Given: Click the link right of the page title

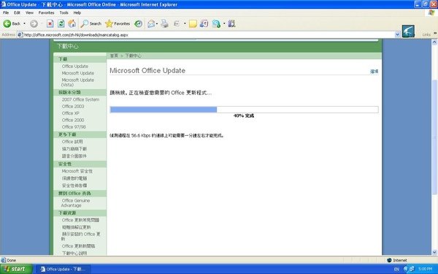Looking at the screenshot, I should (374, 72).
